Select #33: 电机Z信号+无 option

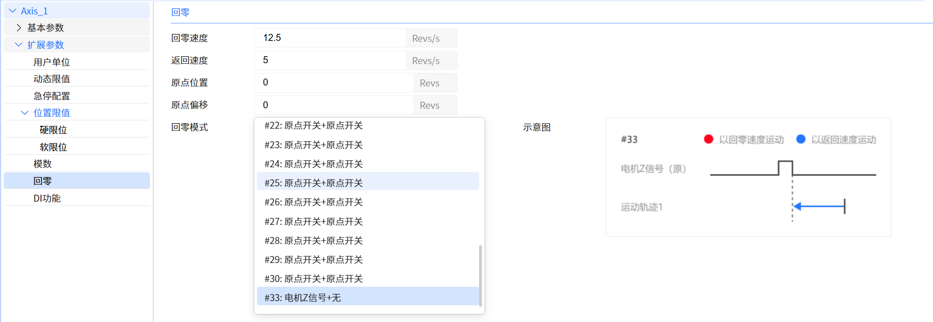(x=368, y=296)
